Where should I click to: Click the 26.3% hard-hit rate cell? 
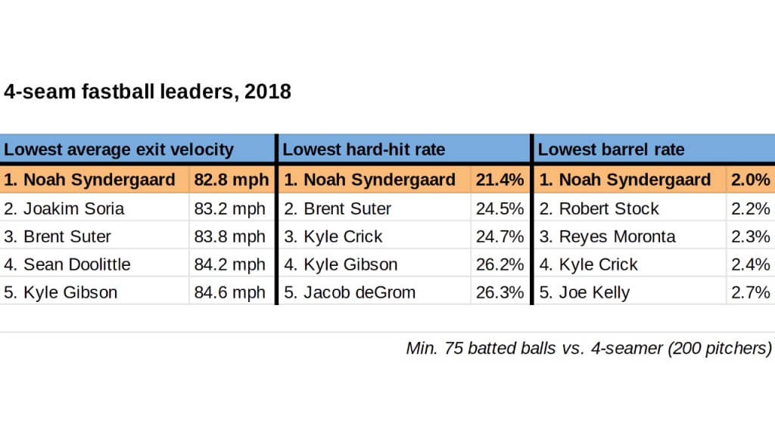click(x=500, y=292)
